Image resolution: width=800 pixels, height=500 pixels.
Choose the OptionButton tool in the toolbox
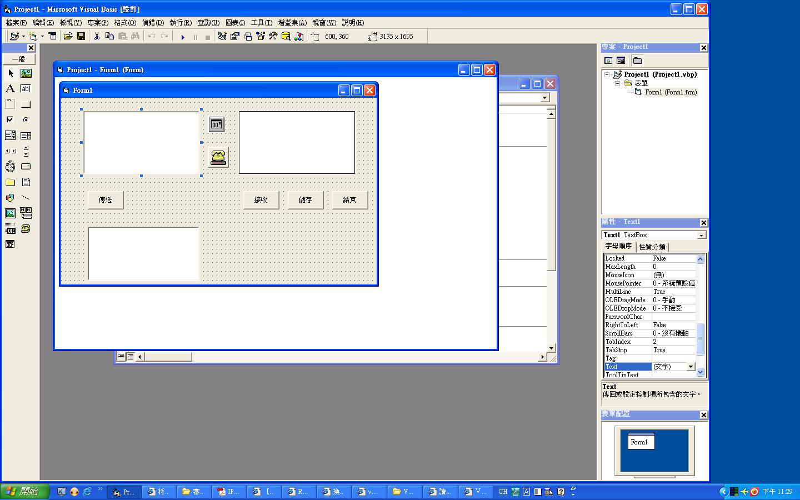(26, 120)
